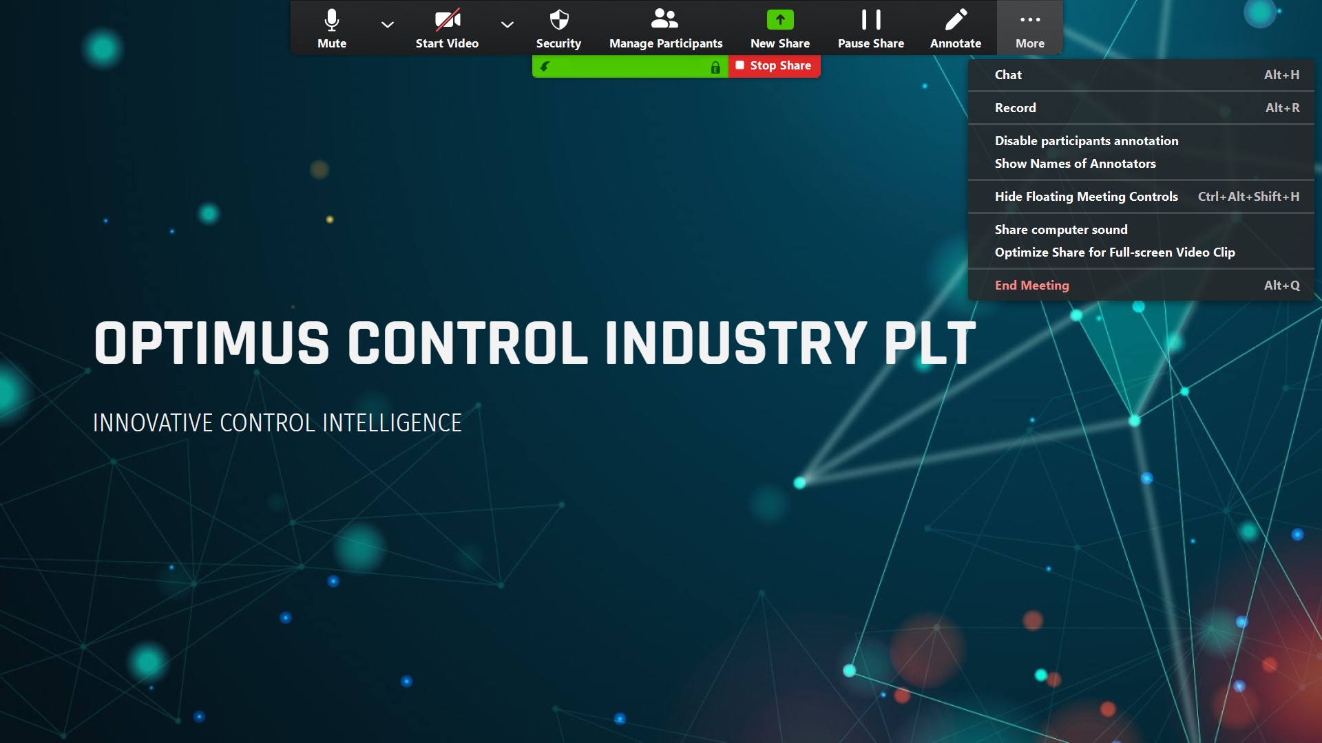The image size is (1322, 743).
Task: Start a New Share
Action: (x=780, y=28)
